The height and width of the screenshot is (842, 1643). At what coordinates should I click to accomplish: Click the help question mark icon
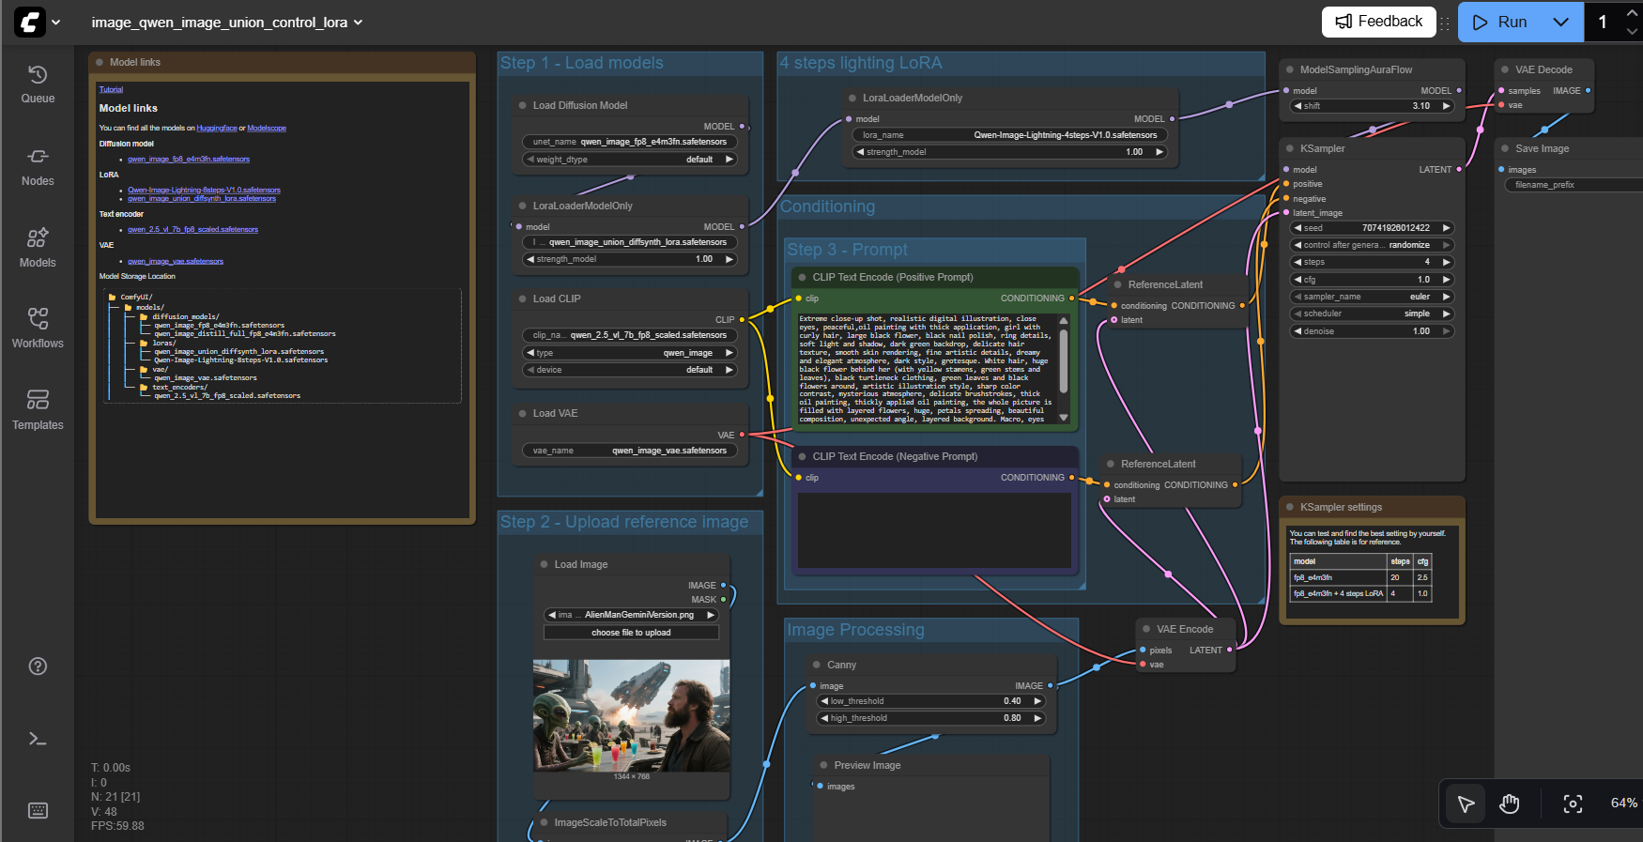(x=38, y=666)
